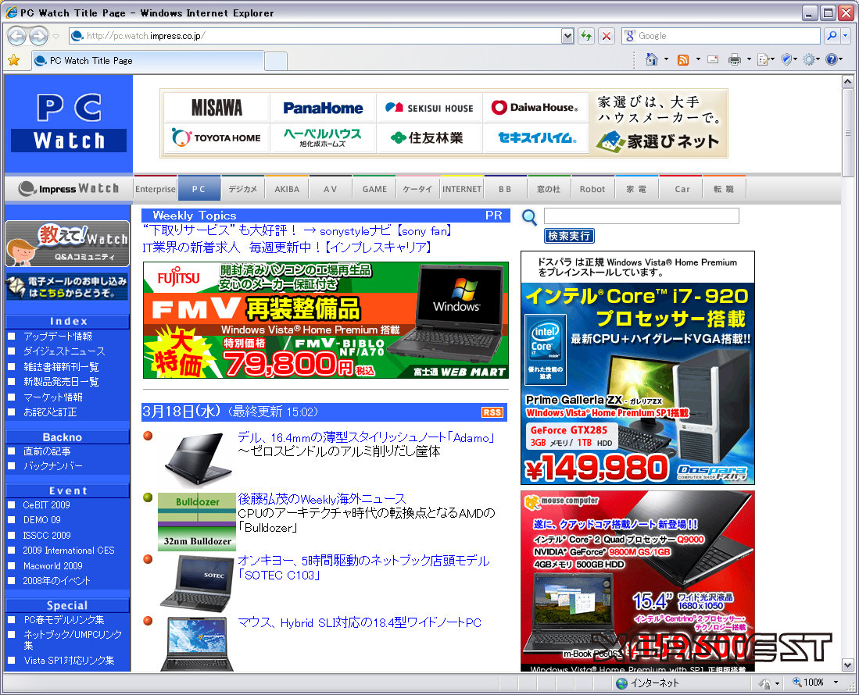Print the page using printer icon
The width and height of the screenshot is (859, 695).
click(735, 59)
